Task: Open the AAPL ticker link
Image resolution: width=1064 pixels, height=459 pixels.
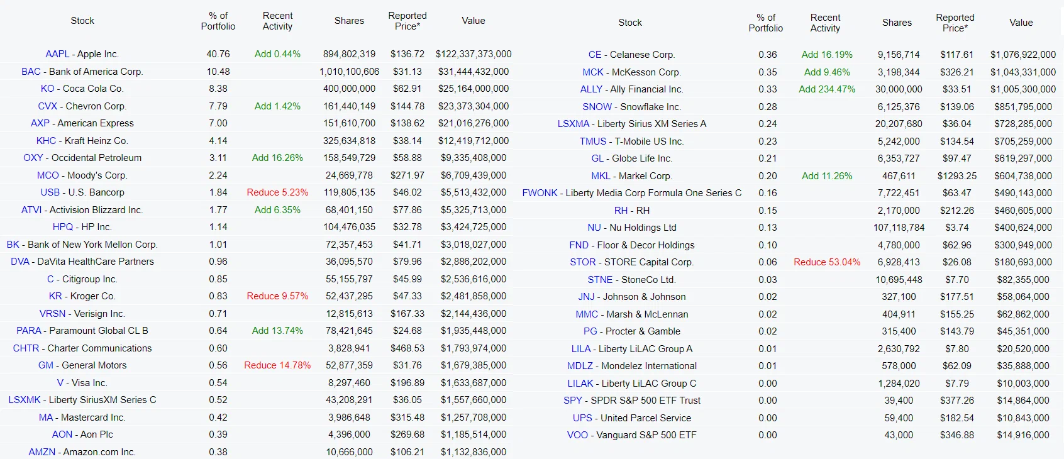Action: [x=57, y=54]
